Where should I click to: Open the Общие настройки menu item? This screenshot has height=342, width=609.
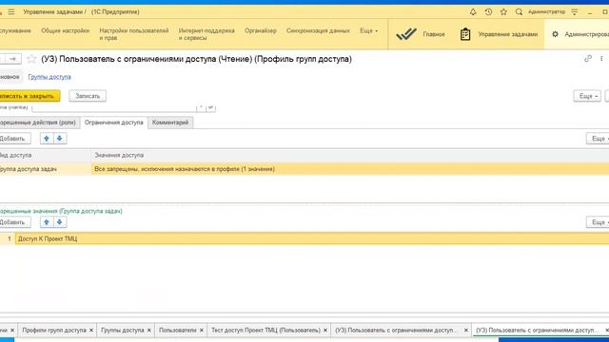(66, 30)
